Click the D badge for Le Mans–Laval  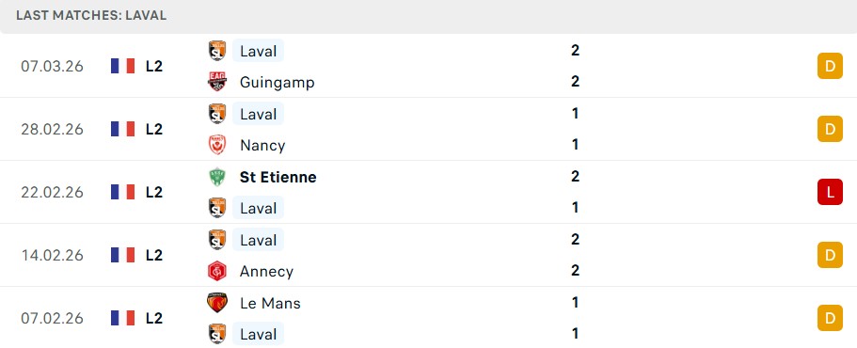pyautogui.click(x=830, y=318)
